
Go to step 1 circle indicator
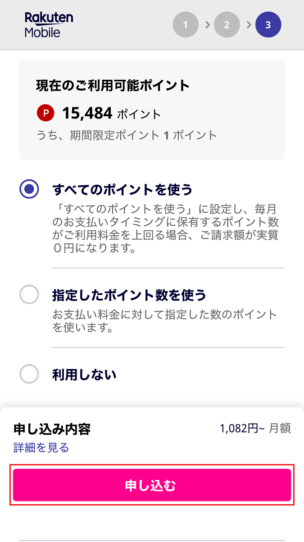coord(186,25)
